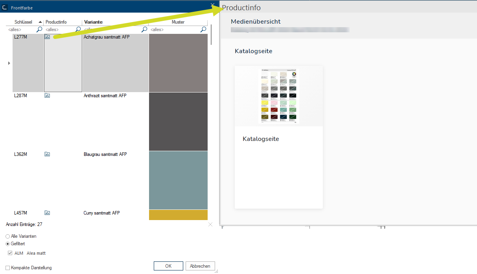This screenshot has width=477, height=274.
Task: Select the Alle Varianten radio button
Action: tap(8, 236)
